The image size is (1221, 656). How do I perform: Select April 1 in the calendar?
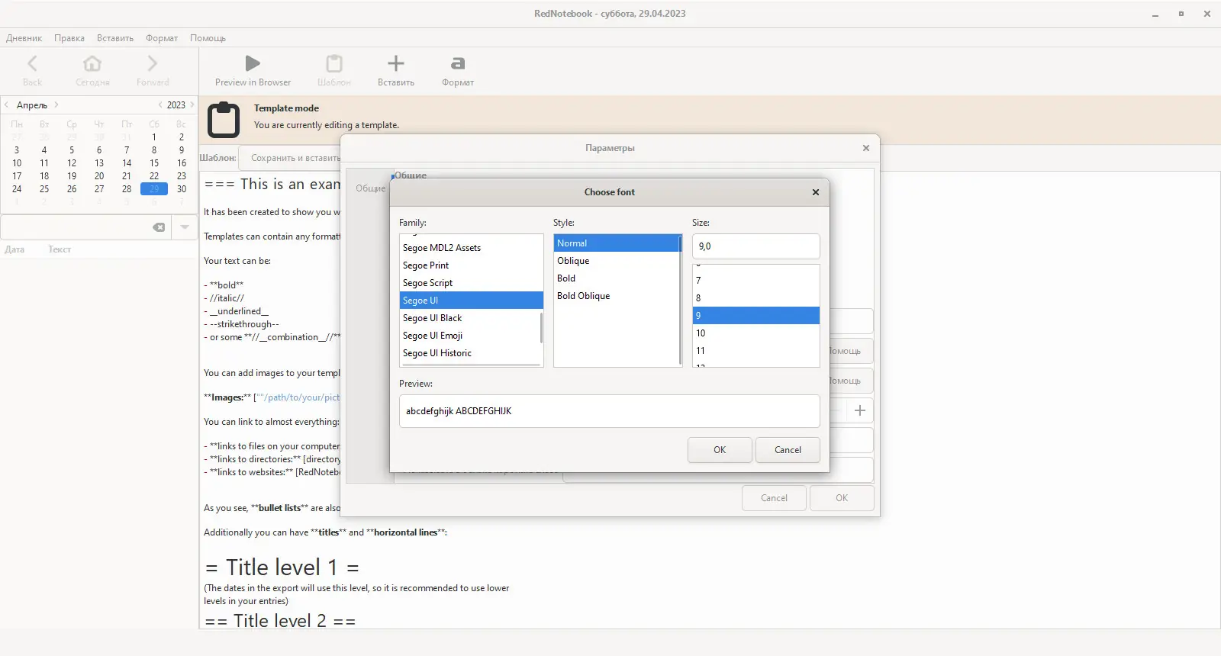pyautogui.click(x=154, y=137)
